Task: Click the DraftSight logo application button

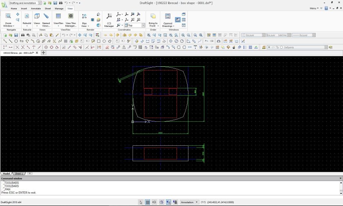Action: click(4, 4)
